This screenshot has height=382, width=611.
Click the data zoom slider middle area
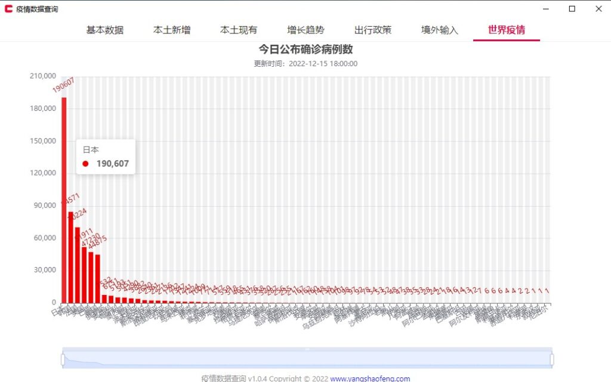click(x=307, y=359)
